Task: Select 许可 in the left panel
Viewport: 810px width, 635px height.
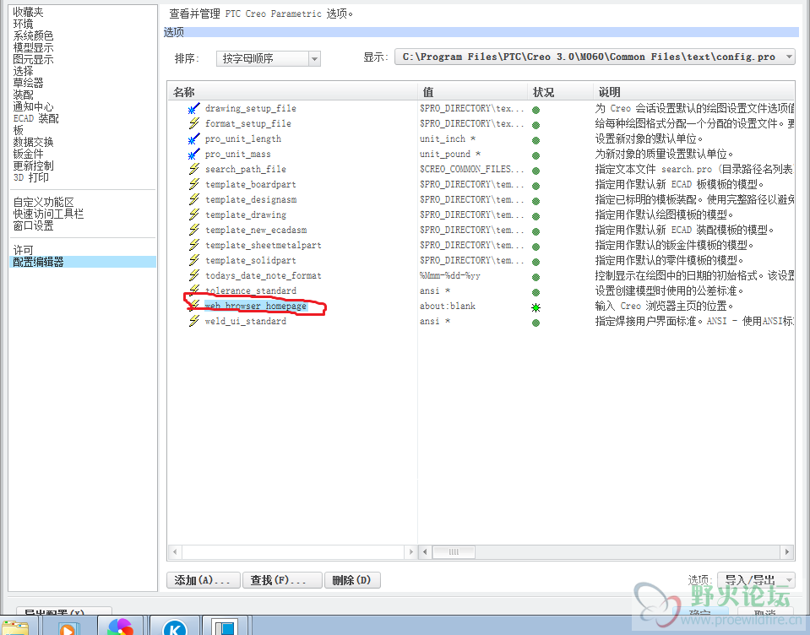Action: point(24,250)
